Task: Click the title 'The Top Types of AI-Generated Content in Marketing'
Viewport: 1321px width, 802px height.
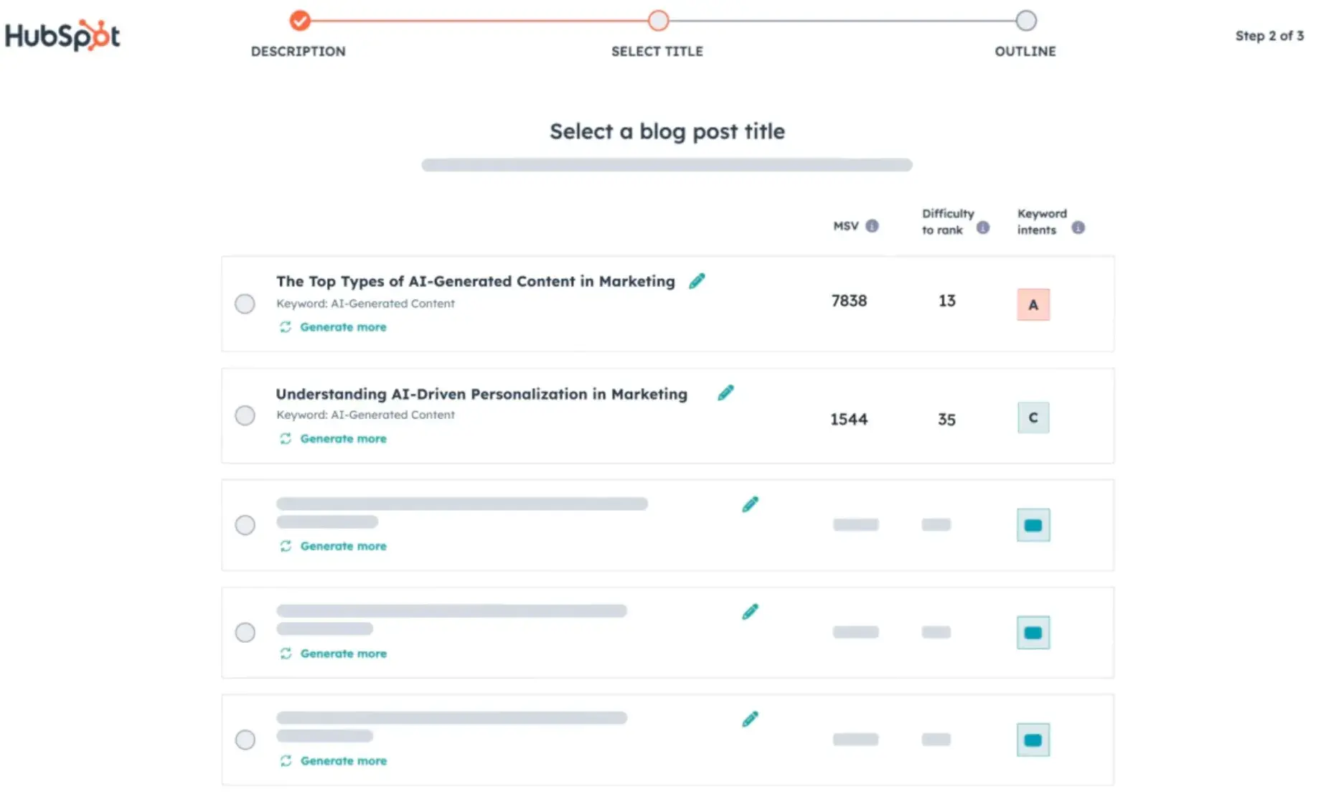Action: (x=476, y=281)
